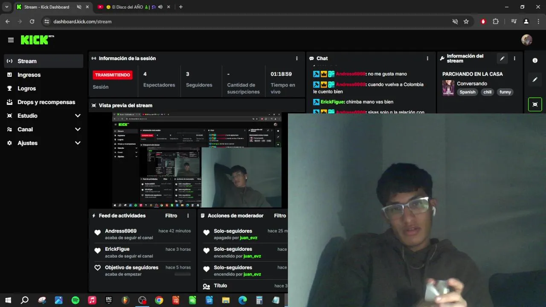Click the stream preview thumbnail
The image size is (546, 307).
(197, 160)
